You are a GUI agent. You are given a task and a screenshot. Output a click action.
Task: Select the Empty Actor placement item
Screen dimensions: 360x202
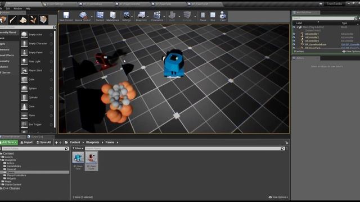pos(37,35)
